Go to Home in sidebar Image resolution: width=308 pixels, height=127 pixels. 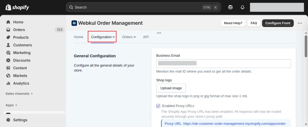tap(18, 22)
